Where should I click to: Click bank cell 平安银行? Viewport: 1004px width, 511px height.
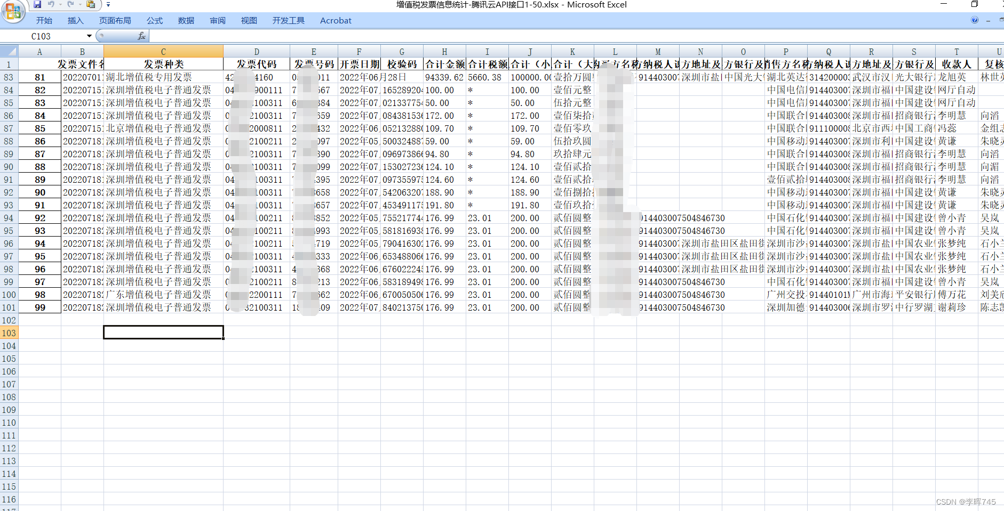914,295
